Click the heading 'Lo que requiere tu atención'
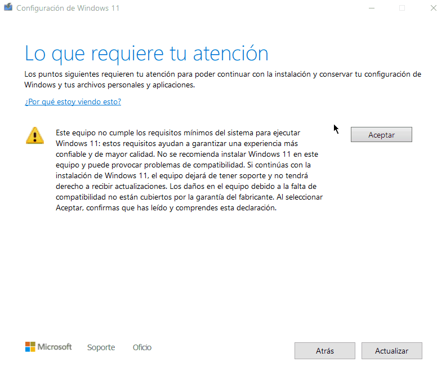446x375 pixels. pos(146,53)
